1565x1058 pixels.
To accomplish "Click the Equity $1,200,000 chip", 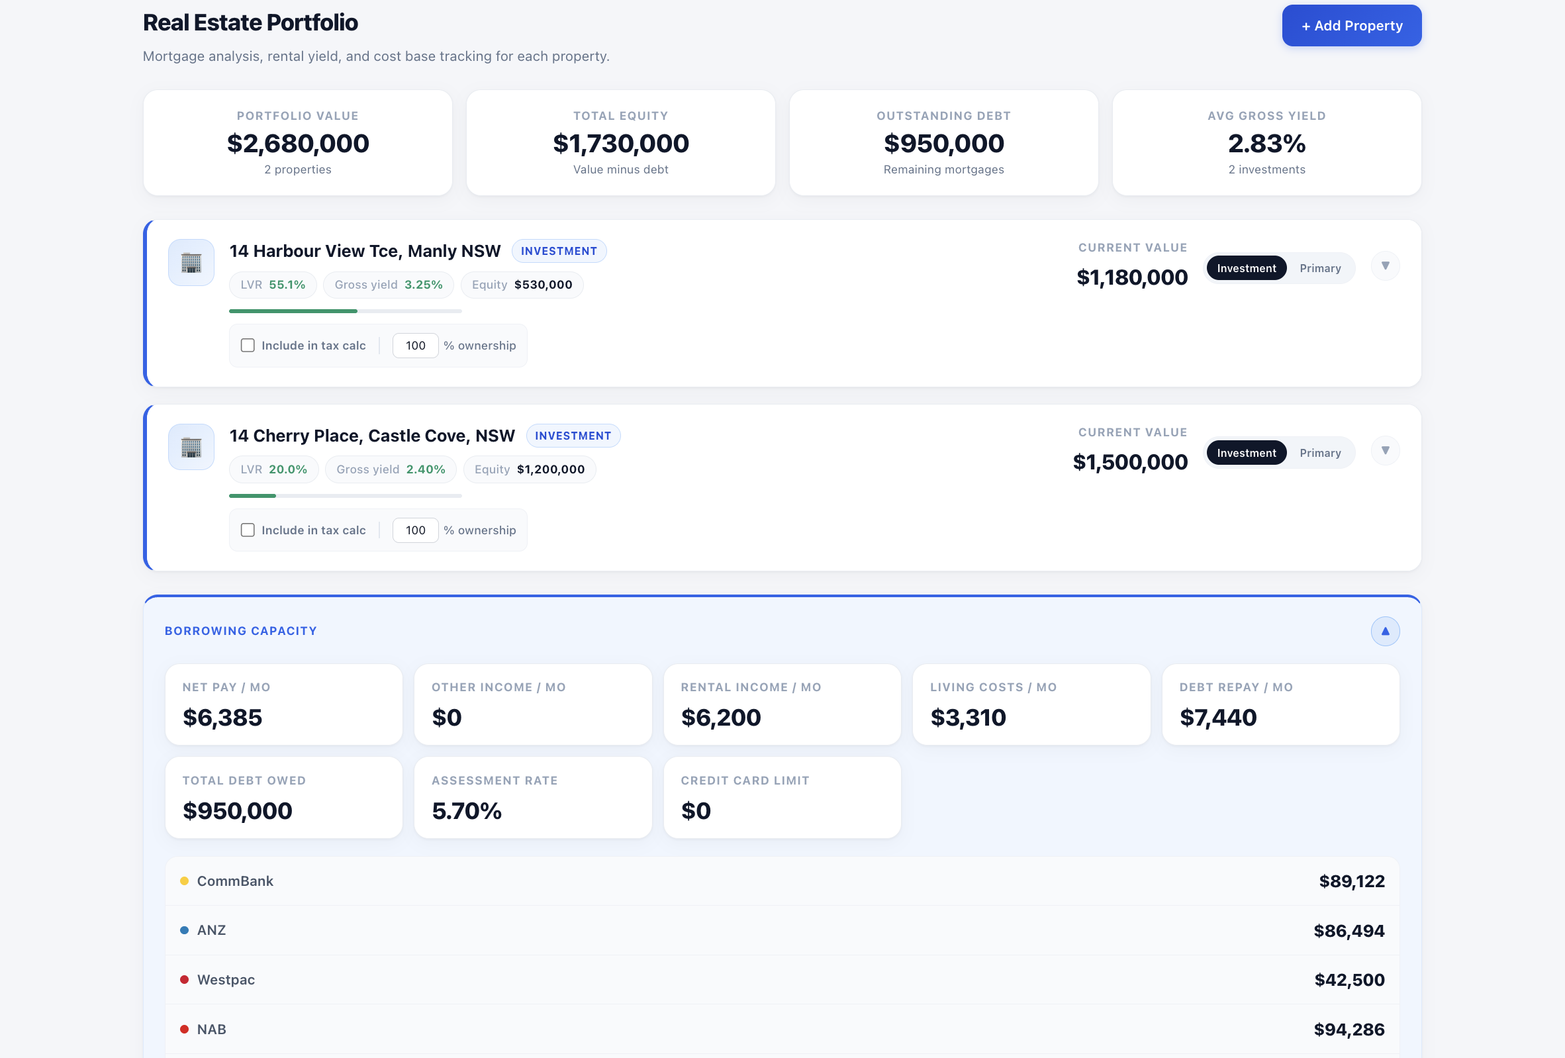I will click(x=530, y=469).
